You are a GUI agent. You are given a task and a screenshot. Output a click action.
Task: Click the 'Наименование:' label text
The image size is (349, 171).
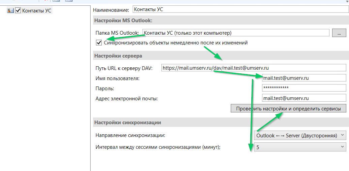tap(111, 10)
